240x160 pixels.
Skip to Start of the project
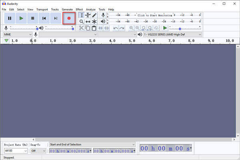click(44, 18)
